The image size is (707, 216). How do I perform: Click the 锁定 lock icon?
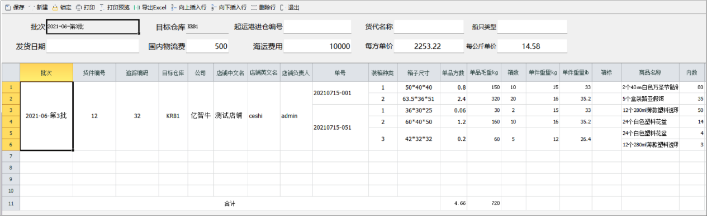(x=55, y=7)
